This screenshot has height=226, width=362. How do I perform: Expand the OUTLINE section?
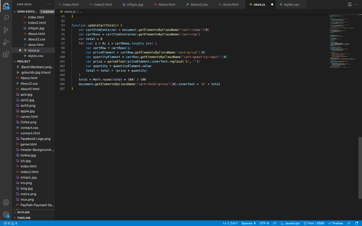23,212
